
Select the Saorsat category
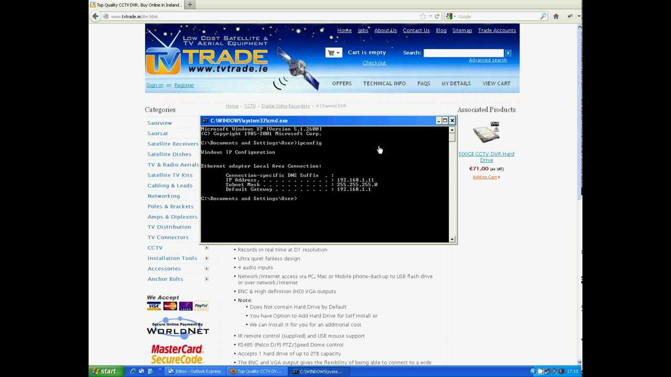tap(158, 134)
